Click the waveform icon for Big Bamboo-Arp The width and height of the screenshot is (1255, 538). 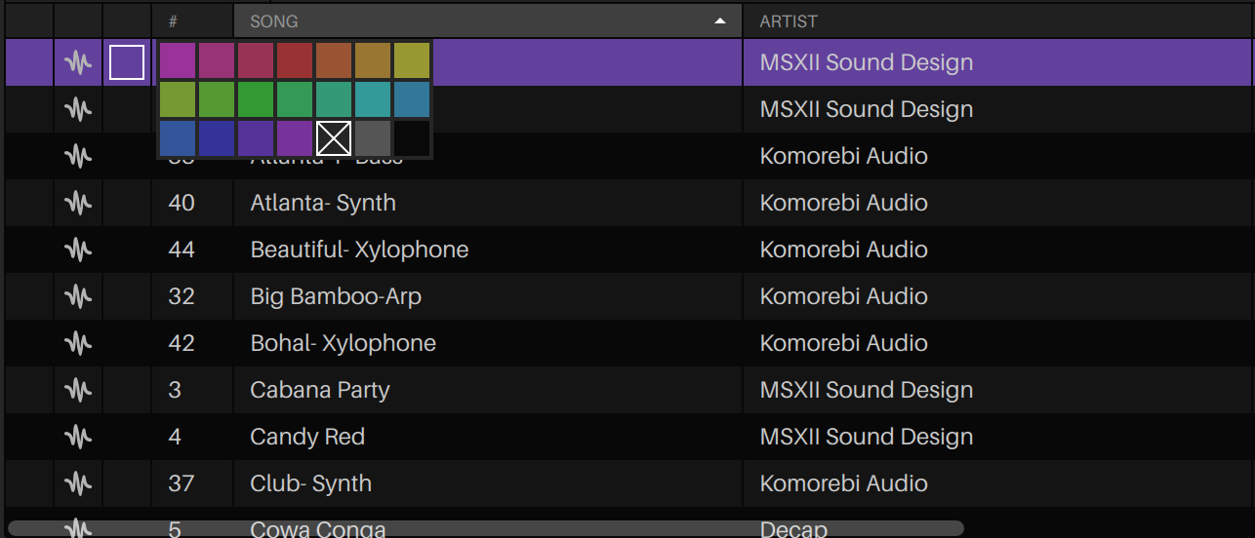click(78, 296)
